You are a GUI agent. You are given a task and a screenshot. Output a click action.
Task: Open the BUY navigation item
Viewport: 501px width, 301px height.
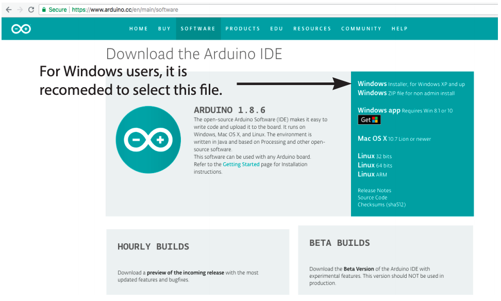[164, 29]
